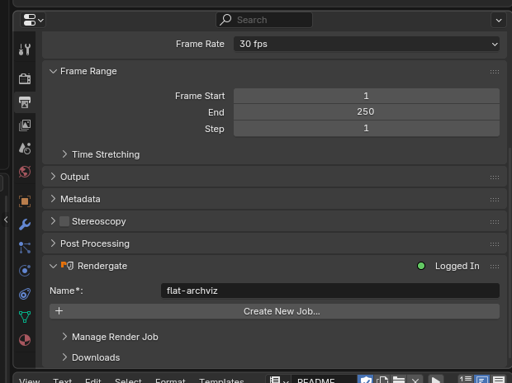512x383 pixels.
Task: Enable the Stereoscopy checkbox
Action: tap(64, 221)
